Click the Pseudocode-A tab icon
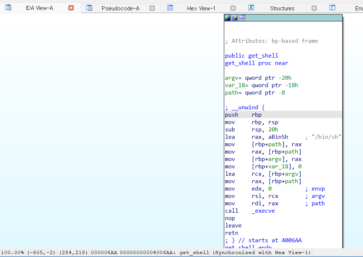 click(89, 8)
